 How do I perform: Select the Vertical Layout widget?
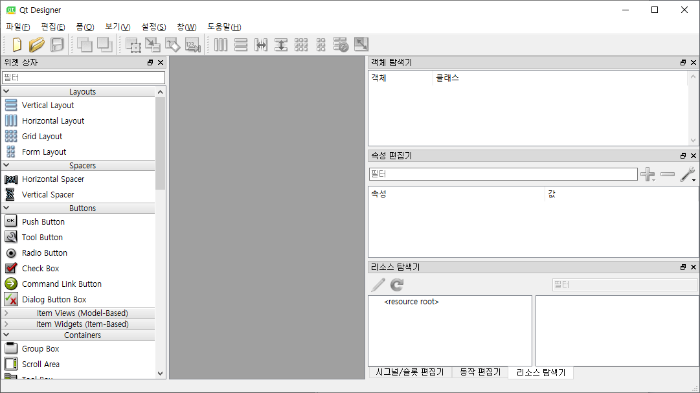(78, 106)
